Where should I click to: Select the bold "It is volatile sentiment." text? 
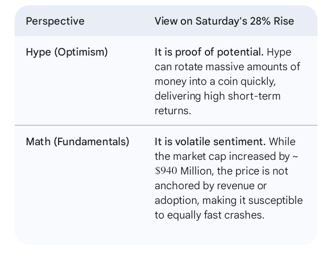[x=210, y=142]
